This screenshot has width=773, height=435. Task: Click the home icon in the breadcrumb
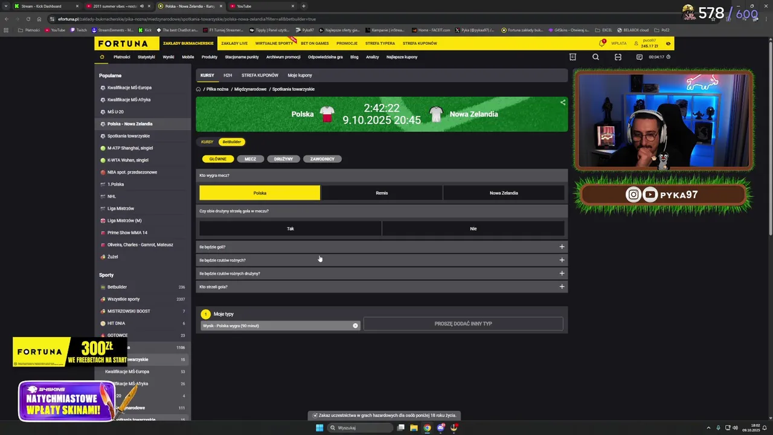pos(198,89)
